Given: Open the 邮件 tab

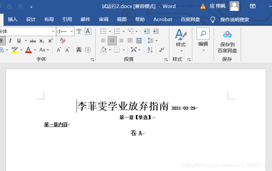Looking at the screenshot, I should click(x=85, y=19).
